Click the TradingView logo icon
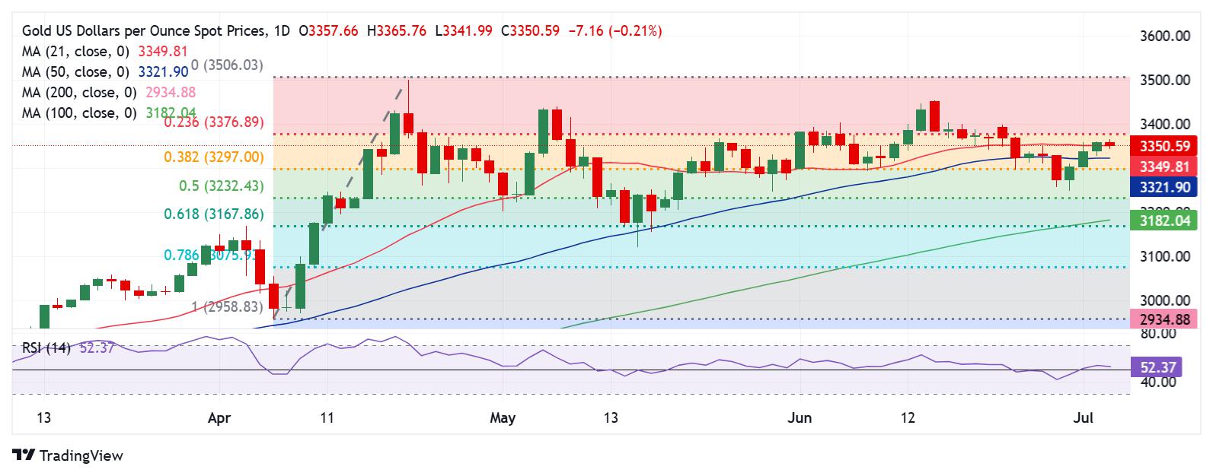This screenshot has height=476, width=1213. coord(24,455)
